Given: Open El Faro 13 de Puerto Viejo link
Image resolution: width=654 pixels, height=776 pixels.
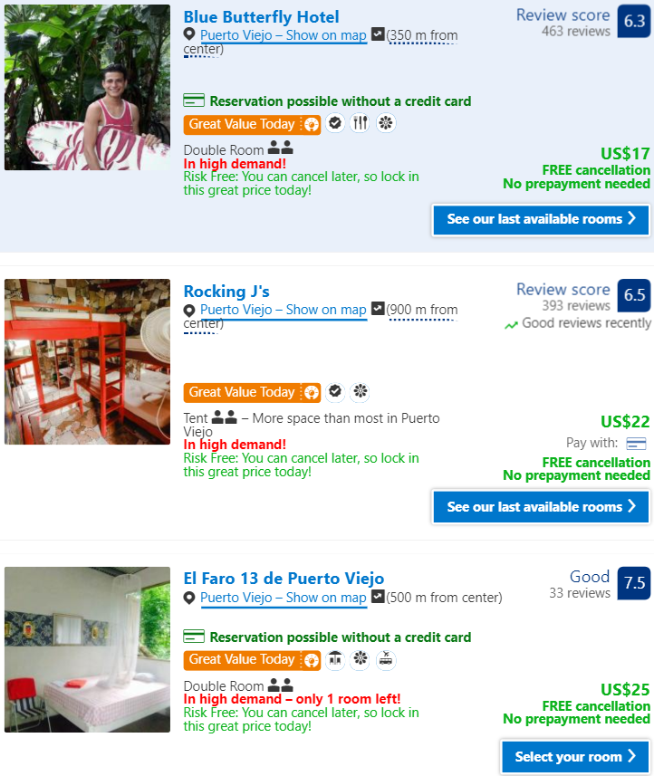Looking at the screenshot, I should click(284, 578).
